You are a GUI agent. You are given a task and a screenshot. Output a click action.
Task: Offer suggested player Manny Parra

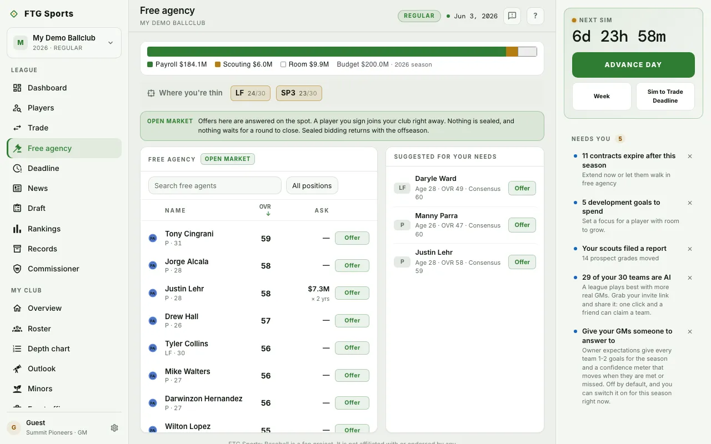point(522,225)
